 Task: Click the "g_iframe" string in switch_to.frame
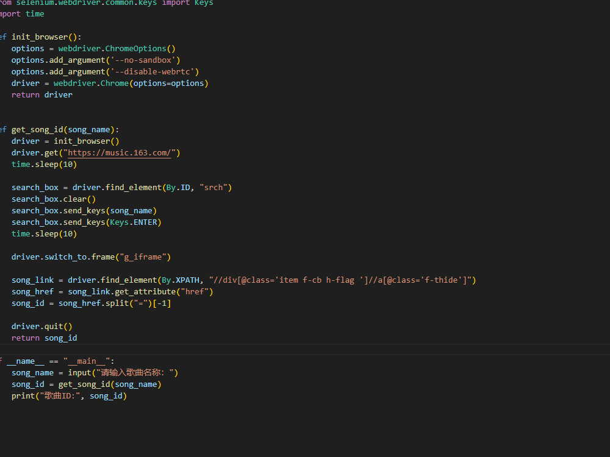tap(143, 257)
